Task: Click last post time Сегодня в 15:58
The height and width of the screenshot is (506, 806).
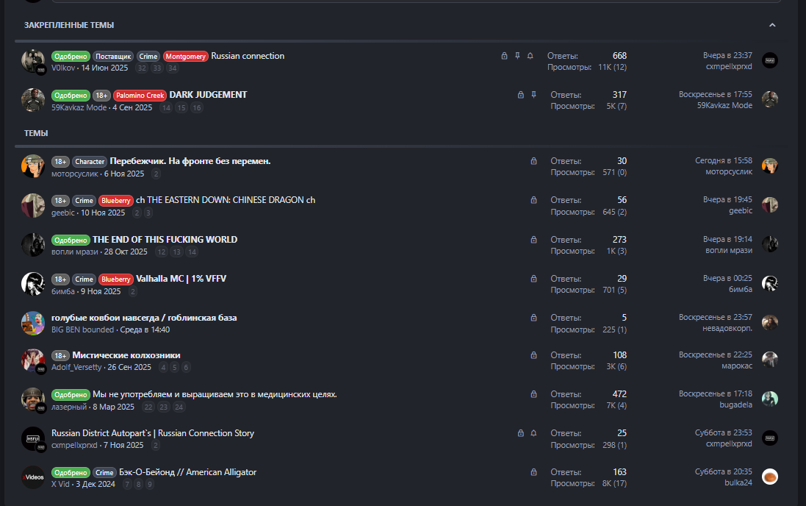Action: tap(724, 160)
